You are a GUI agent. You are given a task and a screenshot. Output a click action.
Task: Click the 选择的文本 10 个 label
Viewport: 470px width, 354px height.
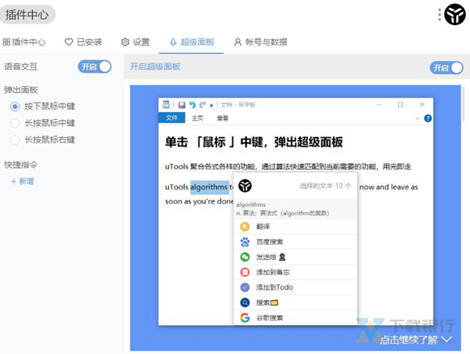(x=325, y=186)
